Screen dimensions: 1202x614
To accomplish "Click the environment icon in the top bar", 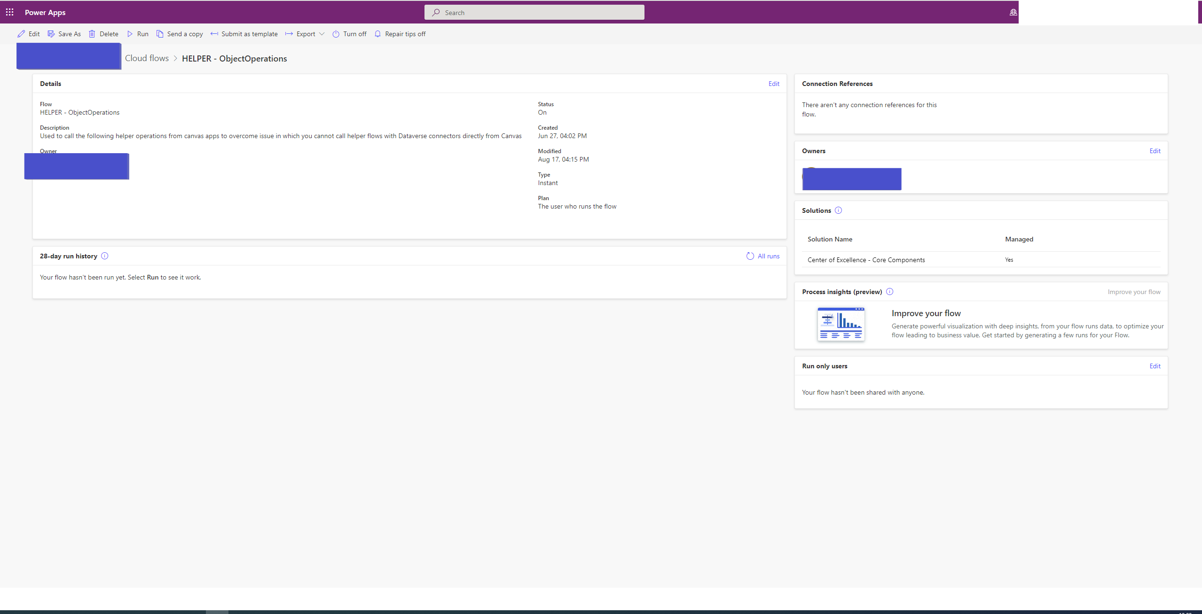I will click(x=1013, y=12).
